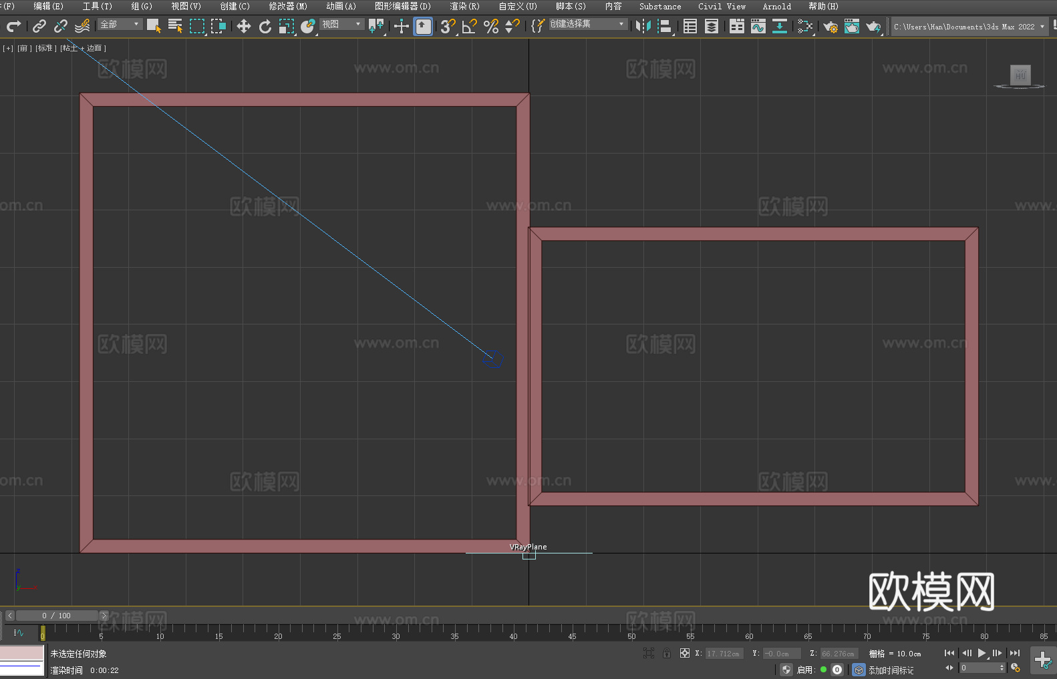1057x679 pixels.
Task: Click the [前] viewport view label
Action: pyautogui.click(x=23, y=48)
